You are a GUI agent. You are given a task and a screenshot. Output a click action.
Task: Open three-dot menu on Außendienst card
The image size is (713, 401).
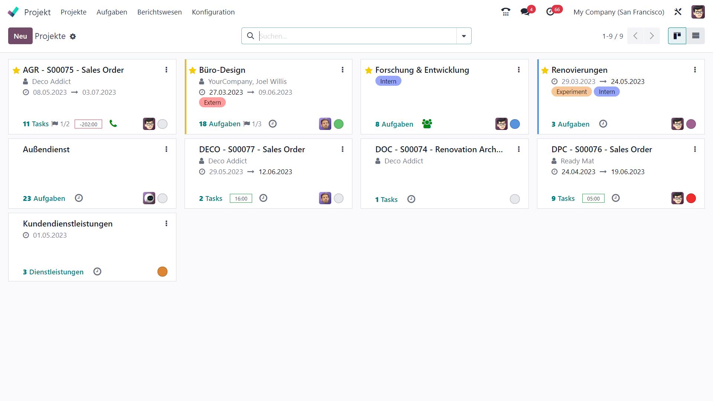click(x=166, y=149)
